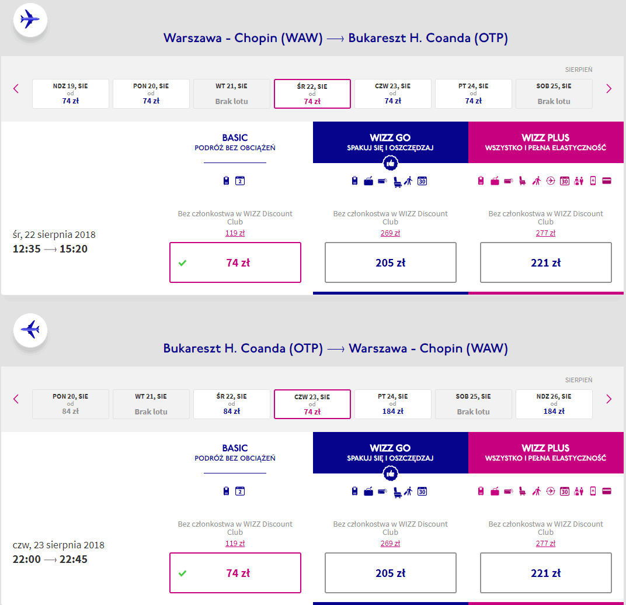Screen dimensions: 626x605
Task: Select outbound date PON 20, SIE
Action: tap(151, 94)
